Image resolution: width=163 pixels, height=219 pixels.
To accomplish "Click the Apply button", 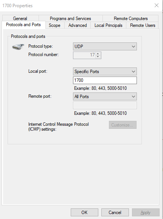I will pos(146,213).
